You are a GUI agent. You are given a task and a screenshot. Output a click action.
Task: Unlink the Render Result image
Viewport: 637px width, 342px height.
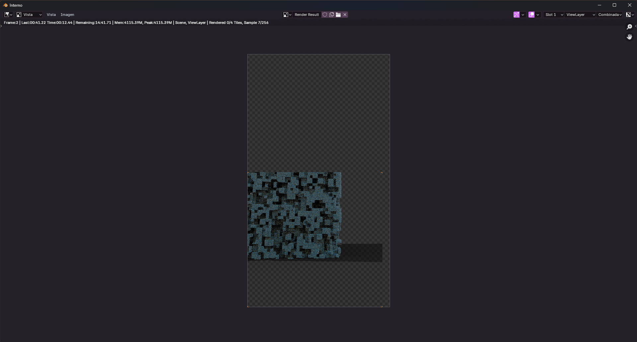coord(345,15)
